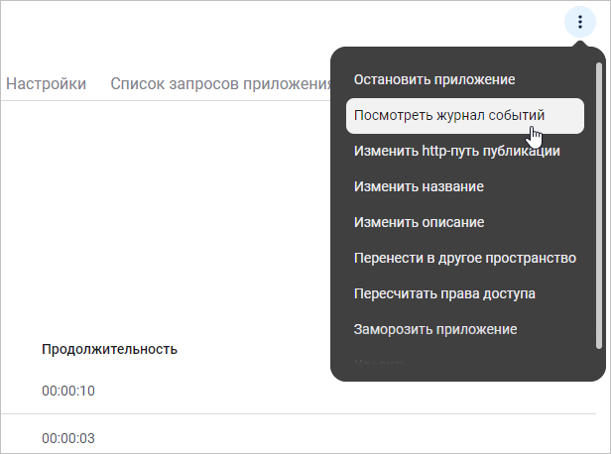Select the row with duration 00:00:03
The image size is (611, 454).
click(68, 437)
